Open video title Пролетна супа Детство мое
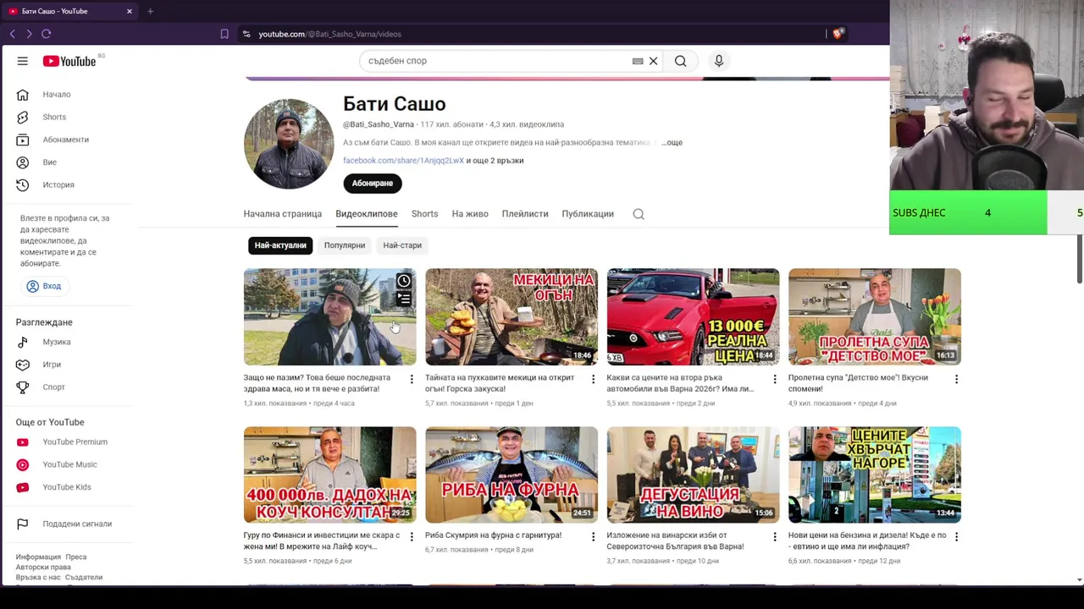This screenshot has width=1084, height=609. (x=858, y=383)
